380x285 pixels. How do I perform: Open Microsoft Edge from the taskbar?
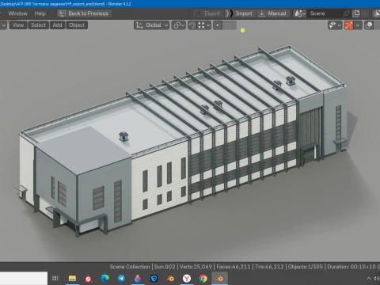coord(105,278)
